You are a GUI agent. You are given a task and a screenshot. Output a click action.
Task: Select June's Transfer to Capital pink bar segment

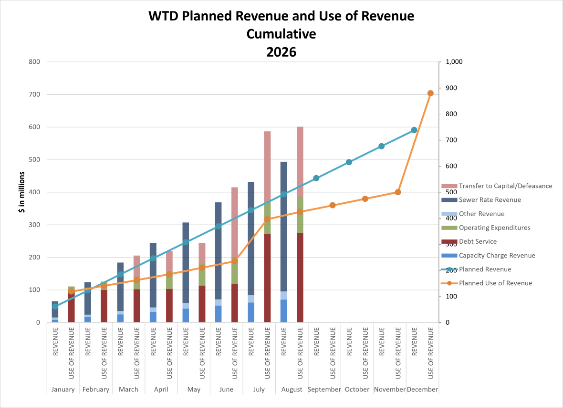click(234, 222)
